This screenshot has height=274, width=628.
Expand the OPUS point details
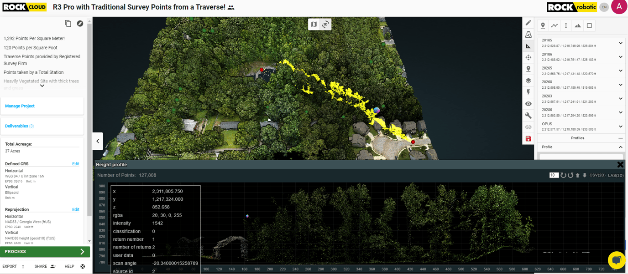(x=620, y=127)
